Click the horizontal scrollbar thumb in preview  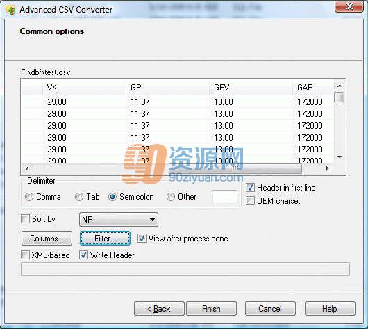(x=235, y=168)
